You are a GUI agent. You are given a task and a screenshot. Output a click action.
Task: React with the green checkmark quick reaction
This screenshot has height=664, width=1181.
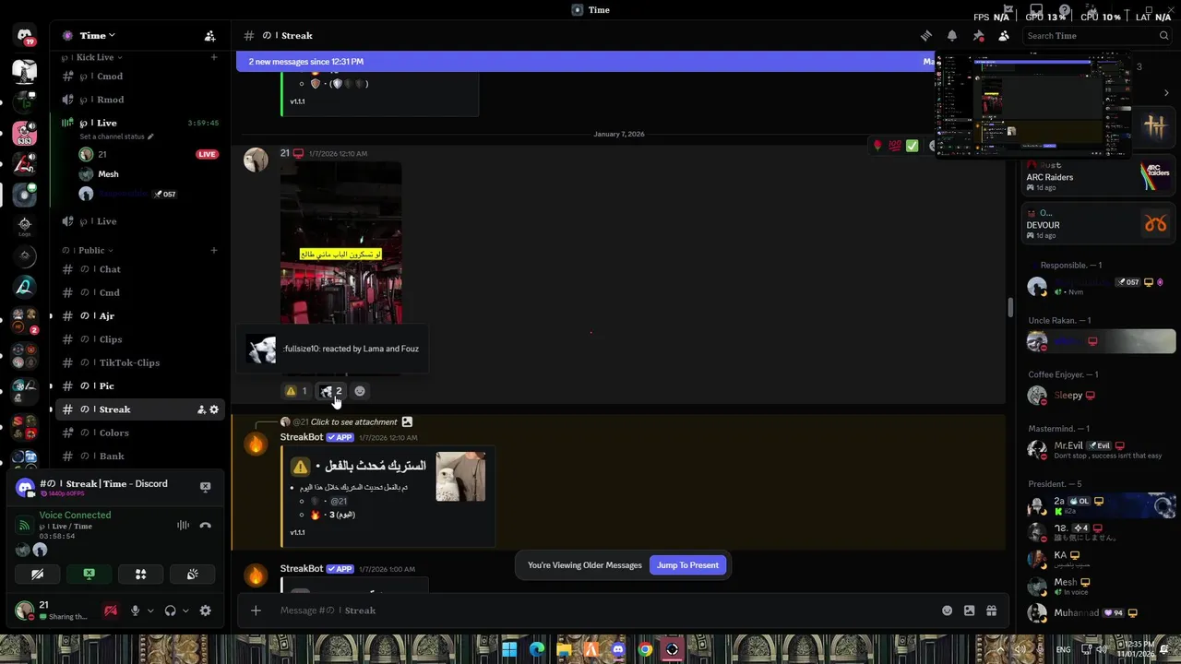pyautogui.click(x=912, y=146)
